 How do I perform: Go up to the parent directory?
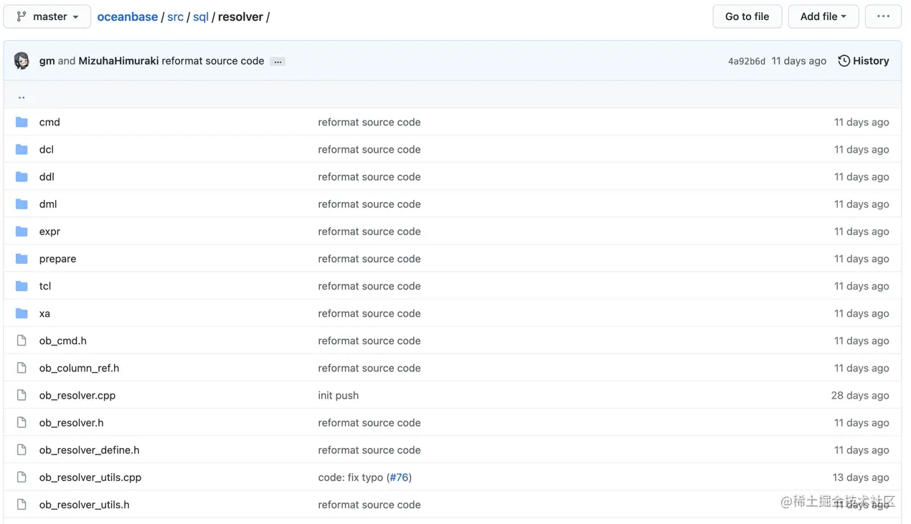click(22, 96)
